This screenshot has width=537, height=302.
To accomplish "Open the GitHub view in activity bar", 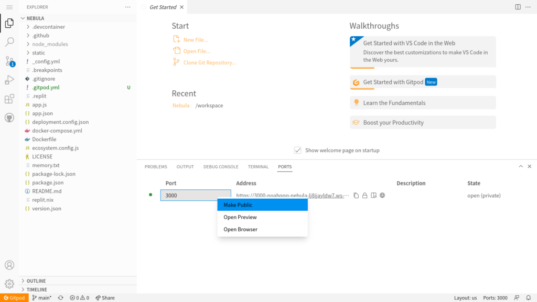I will pyautogui.click(x=9, y=118).
